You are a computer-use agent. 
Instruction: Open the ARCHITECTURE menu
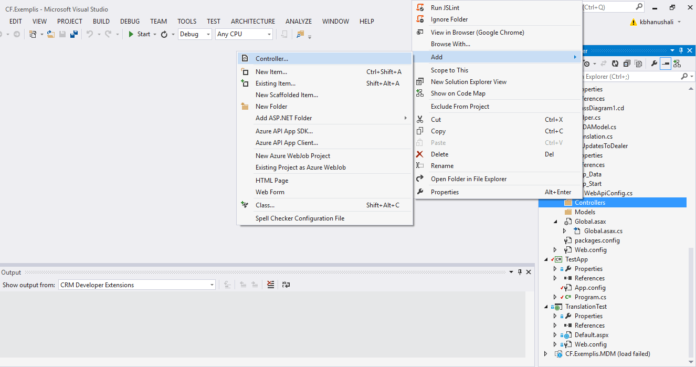(253, 22)
